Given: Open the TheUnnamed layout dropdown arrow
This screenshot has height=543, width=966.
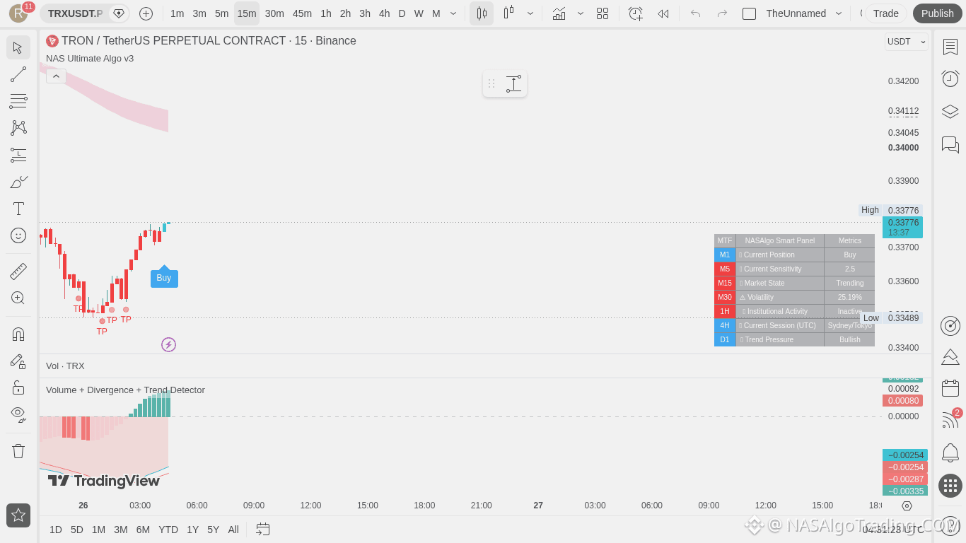Looking at the screenshot, I should tap(839, 13).
